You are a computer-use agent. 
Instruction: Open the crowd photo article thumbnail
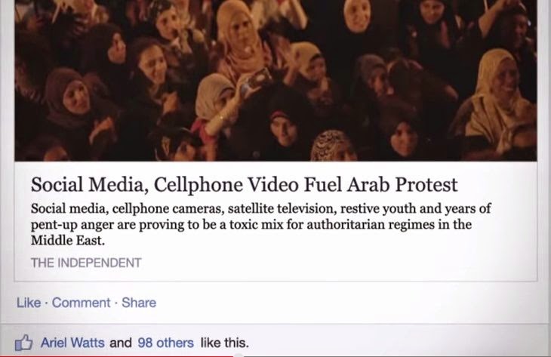coord(275,81)
